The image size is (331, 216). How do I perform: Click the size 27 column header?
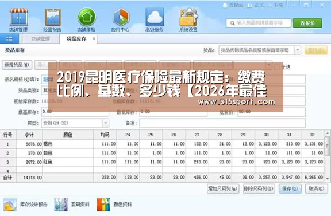point(197,135)
